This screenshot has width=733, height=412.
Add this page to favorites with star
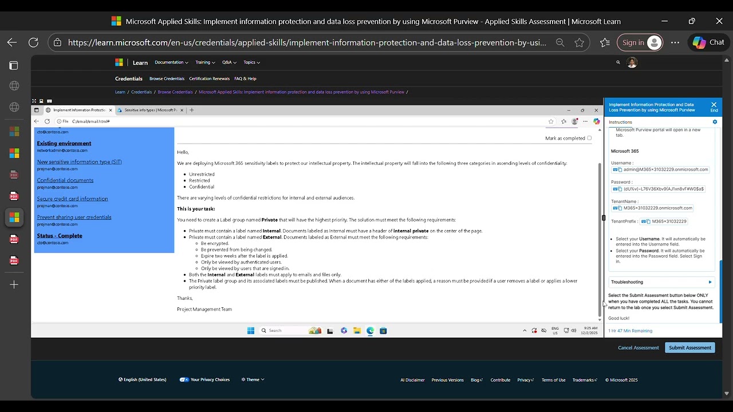pos(580,42)
